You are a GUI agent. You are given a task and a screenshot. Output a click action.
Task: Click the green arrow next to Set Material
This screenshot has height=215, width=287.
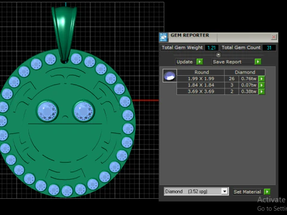267,192
